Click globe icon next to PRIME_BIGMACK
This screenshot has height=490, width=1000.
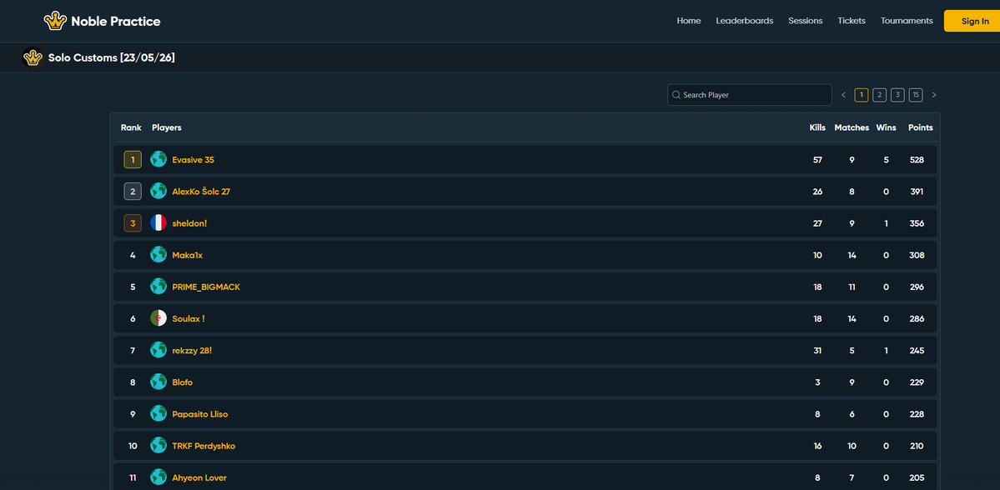point(158,287)
